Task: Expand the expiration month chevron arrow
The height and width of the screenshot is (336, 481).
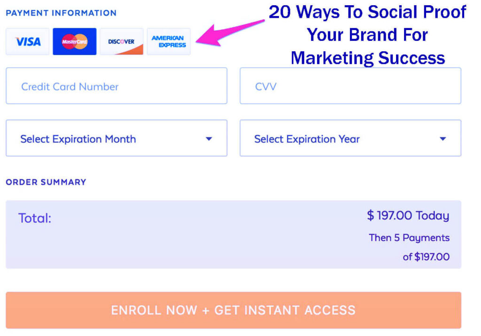Action: point(209,138)
